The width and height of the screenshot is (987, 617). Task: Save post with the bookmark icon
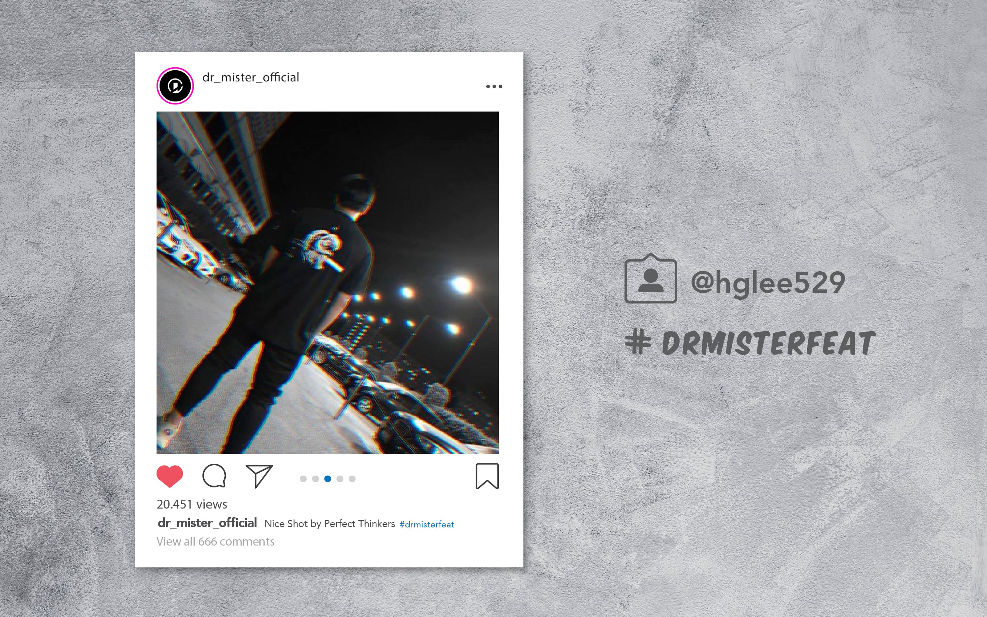click(x=487, y=476)
